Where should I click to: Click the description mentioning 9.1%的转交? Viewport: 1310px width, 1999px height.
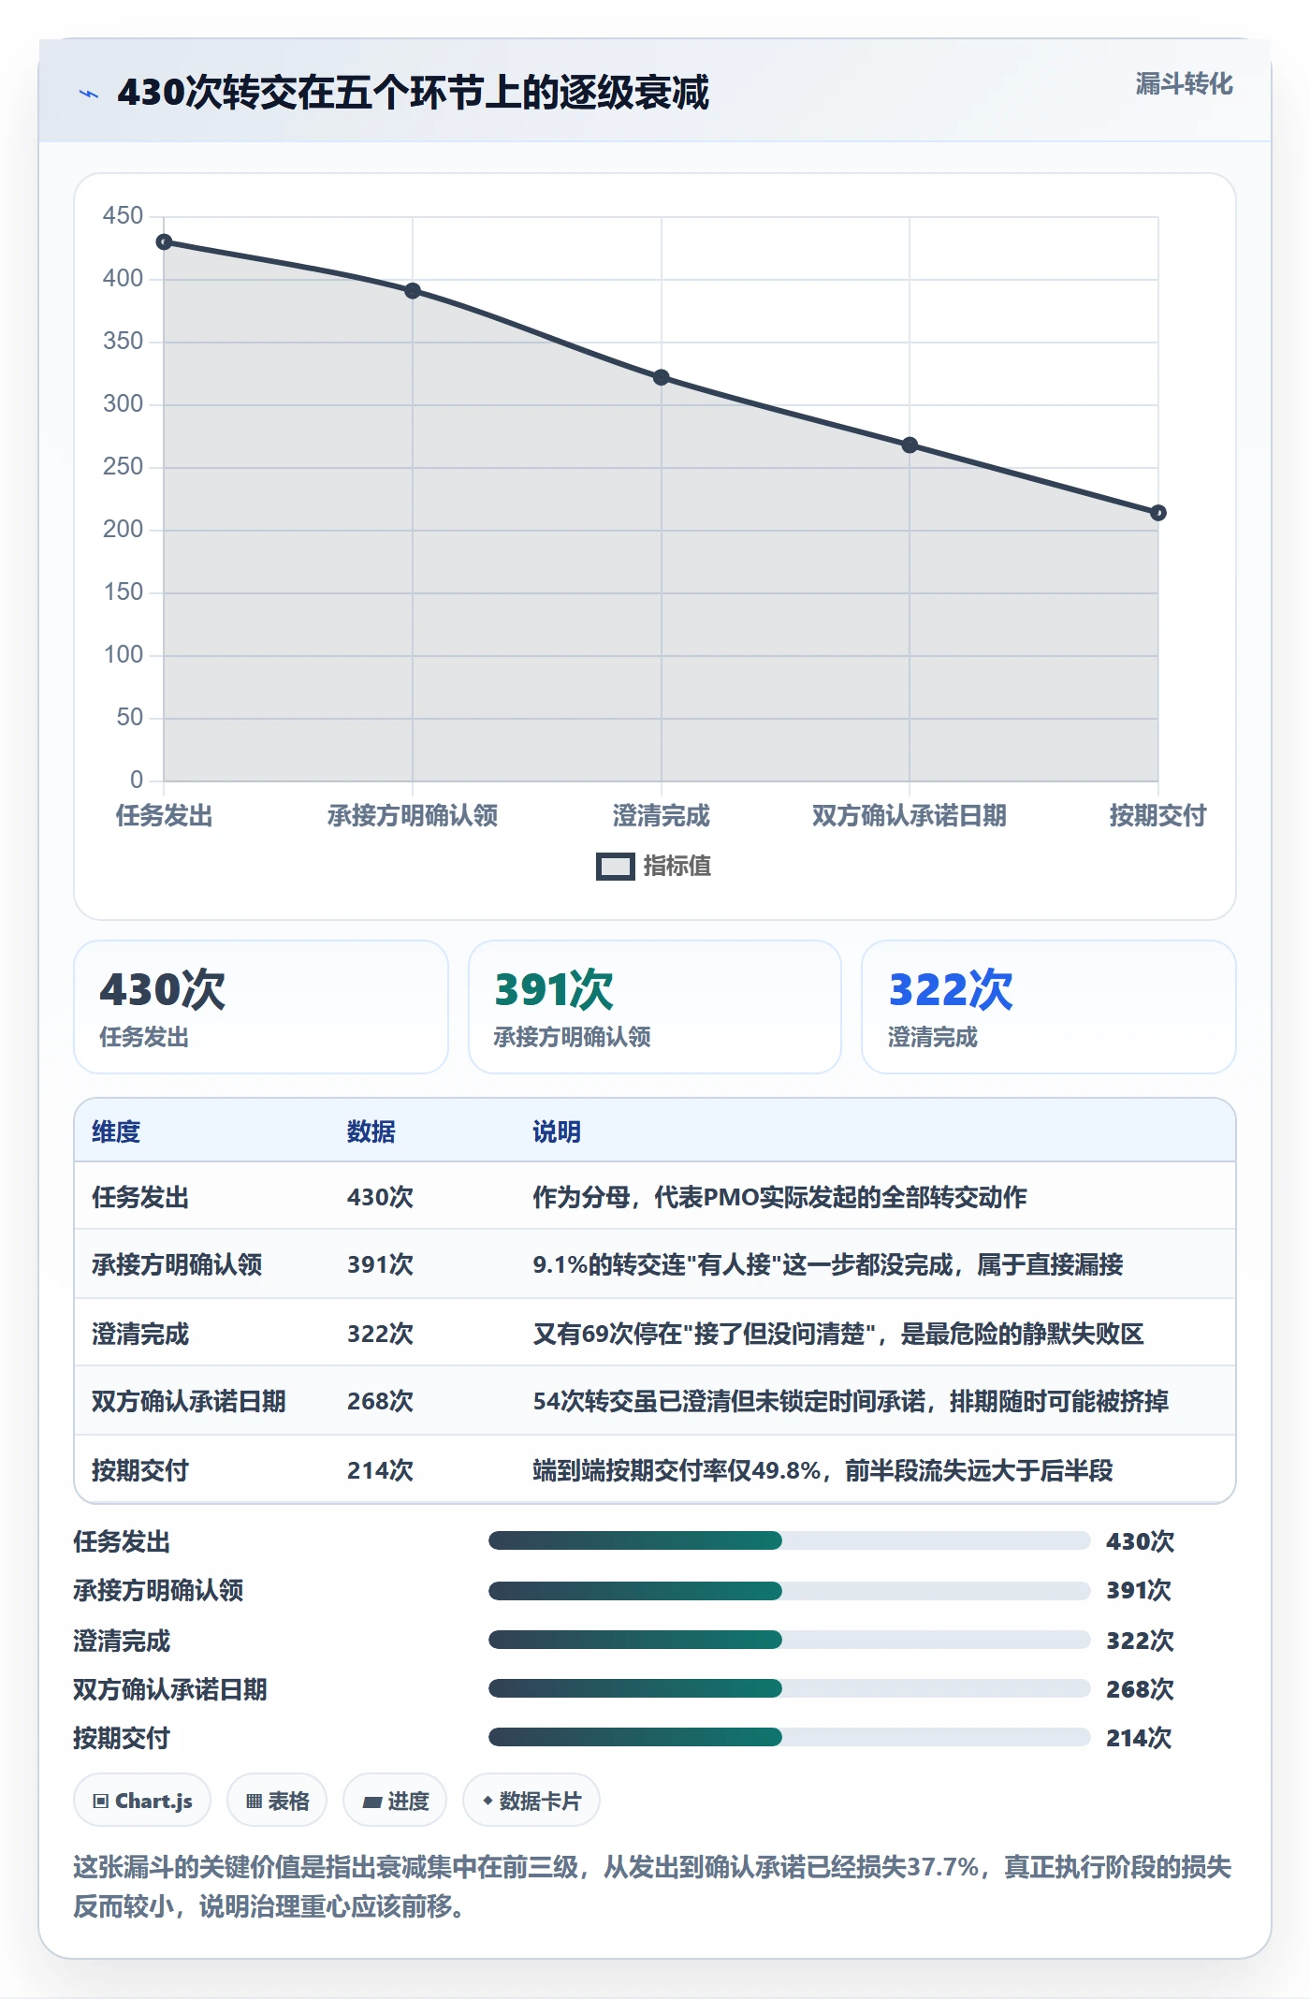(x=827, y=1264)
